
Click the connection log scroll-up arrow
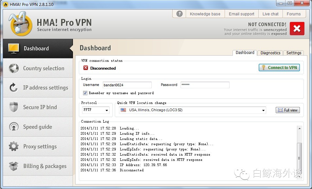[300, 129]
